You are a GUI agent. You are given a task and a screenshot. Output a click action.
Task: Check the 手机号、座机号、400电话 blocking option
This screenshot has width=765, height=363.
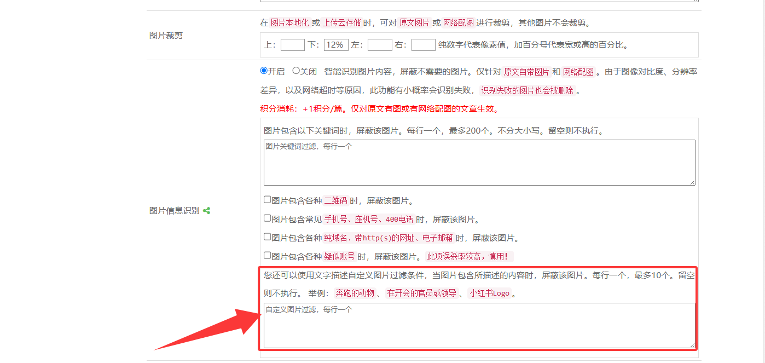[x=268, y=218]
